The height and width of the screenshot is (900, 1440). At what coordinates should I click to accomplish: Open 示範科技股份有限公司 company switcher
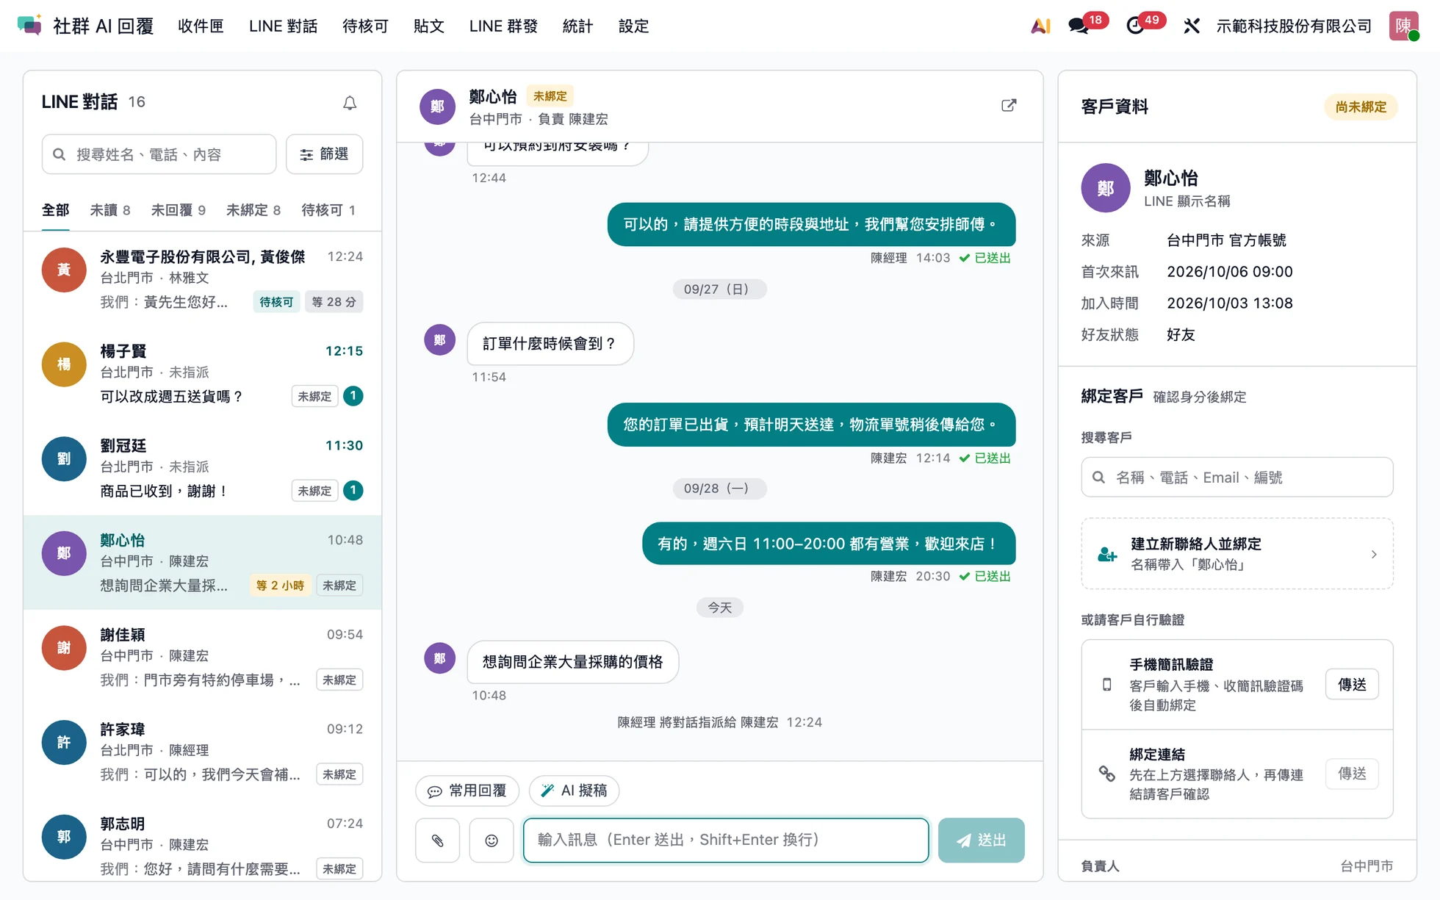coord(1294,26)
